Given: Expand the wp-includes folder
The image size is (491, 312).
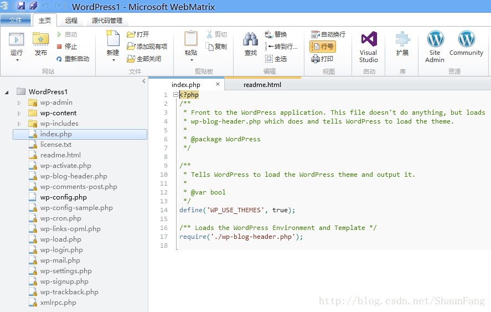Looking at the screenshot, I should click(19, 124).
